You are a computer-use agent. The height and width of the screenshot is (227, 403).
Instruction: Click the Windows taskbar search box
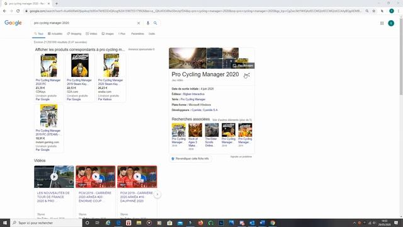click(x=46, y=223)
